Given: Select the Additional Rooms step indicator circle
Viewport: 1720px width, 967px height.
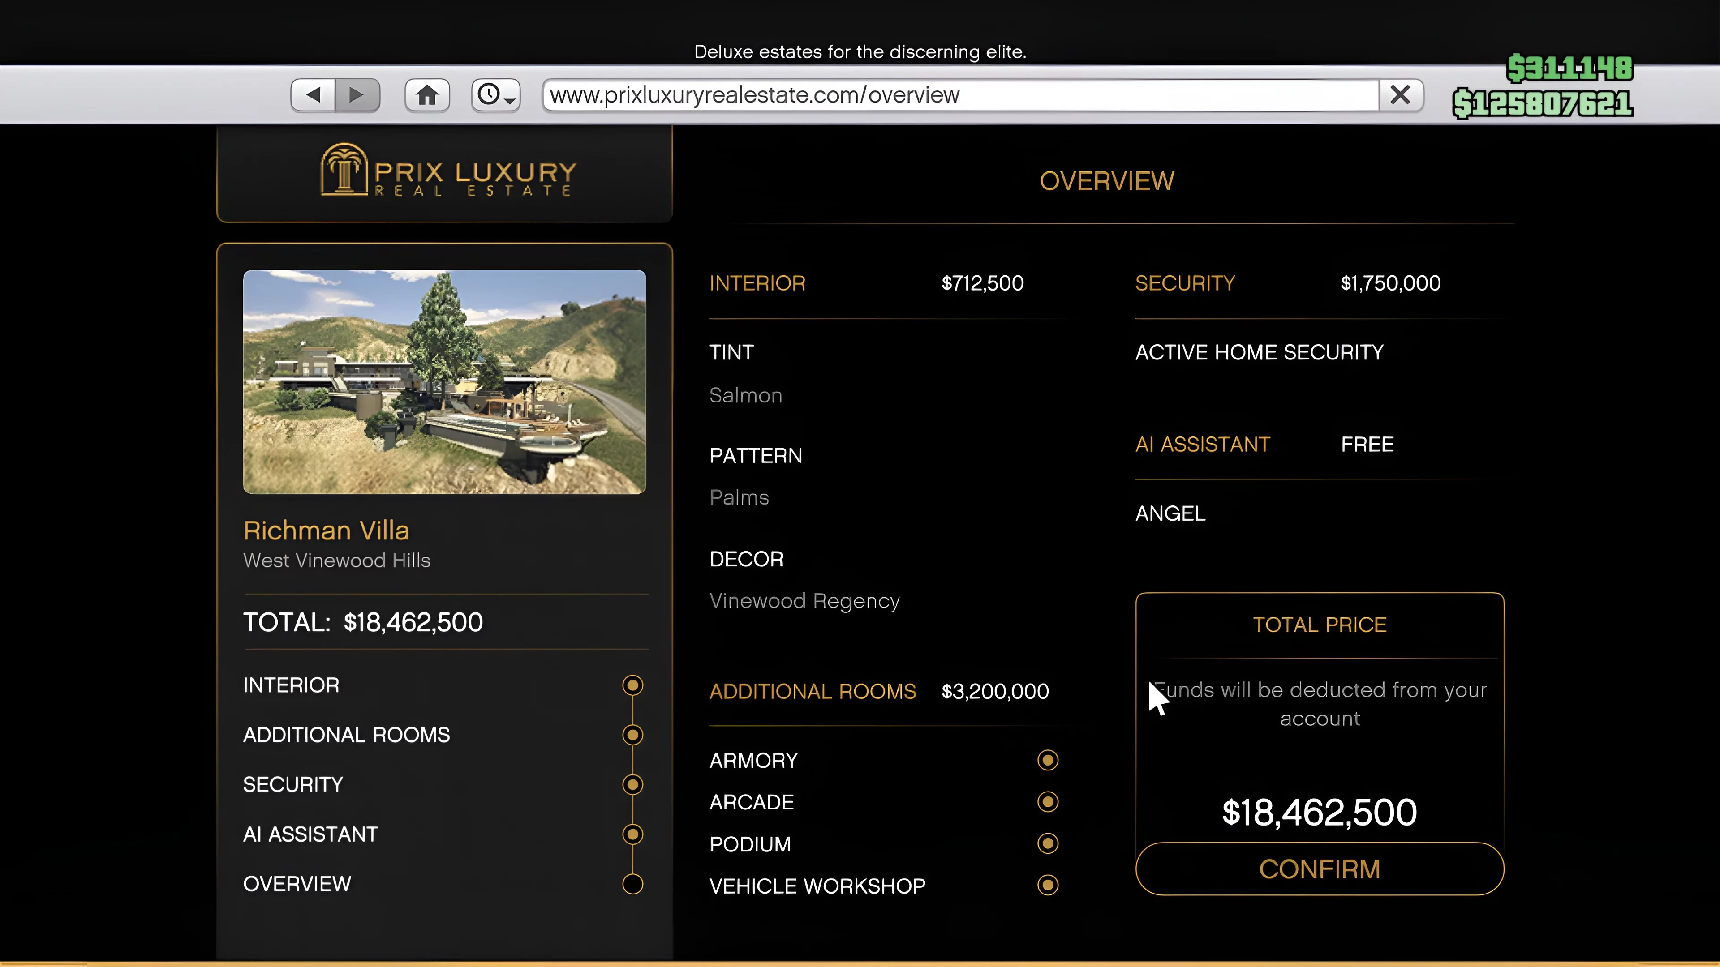Looking at the screenshot, I should pyautogui.click(x=632, y=735).
